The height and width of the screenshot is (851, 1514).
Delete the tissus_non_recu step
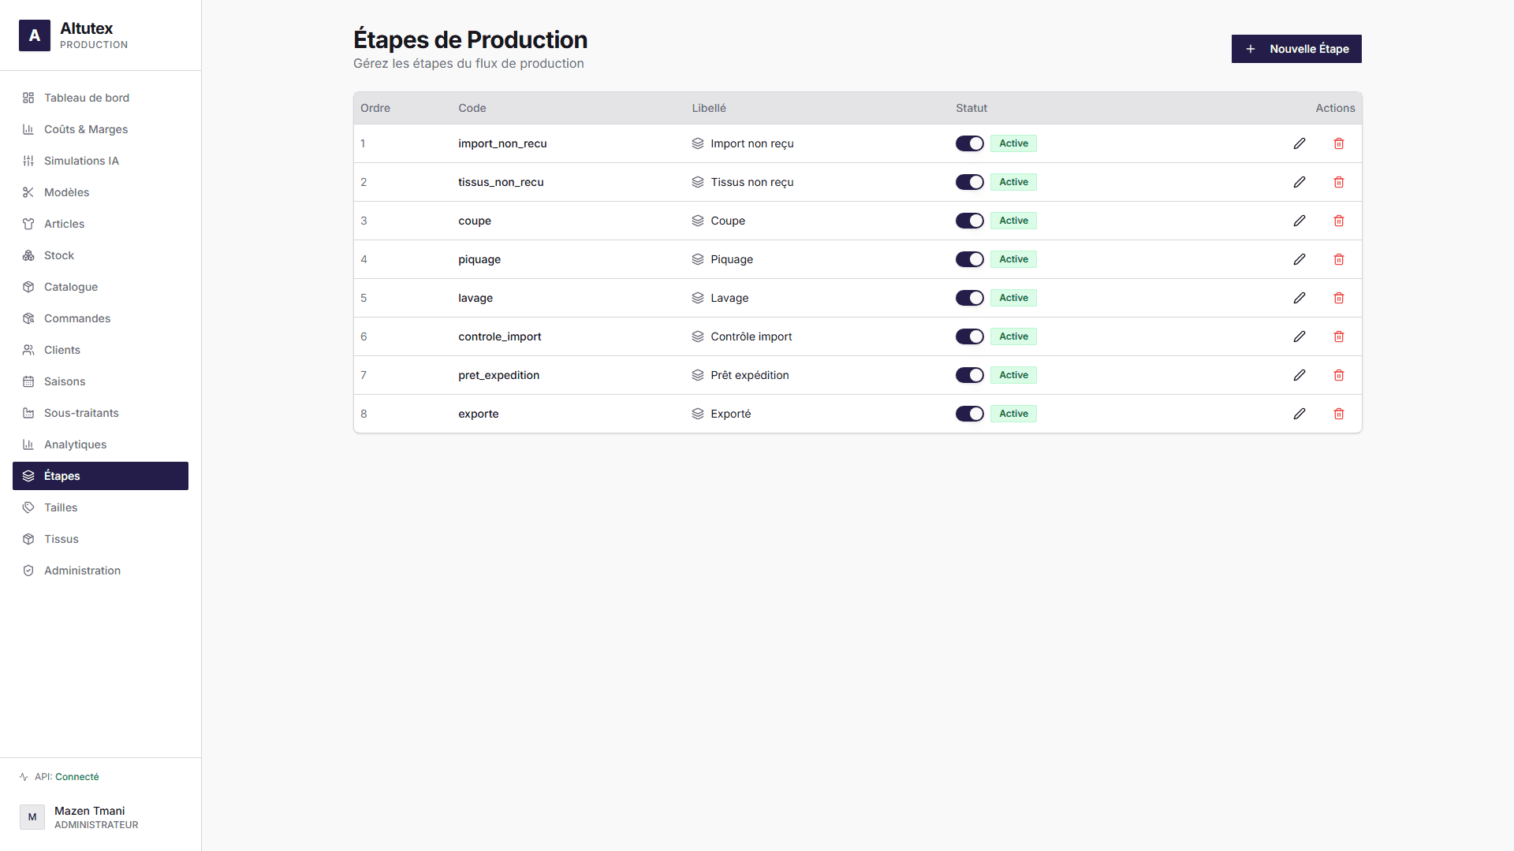(x=1339, y=182)
